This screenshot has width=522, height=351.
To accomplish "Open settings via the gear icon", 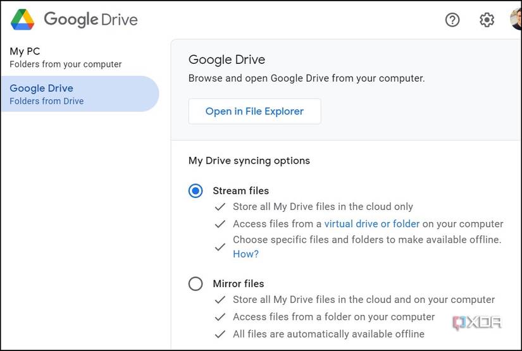I will click(487, 20).
